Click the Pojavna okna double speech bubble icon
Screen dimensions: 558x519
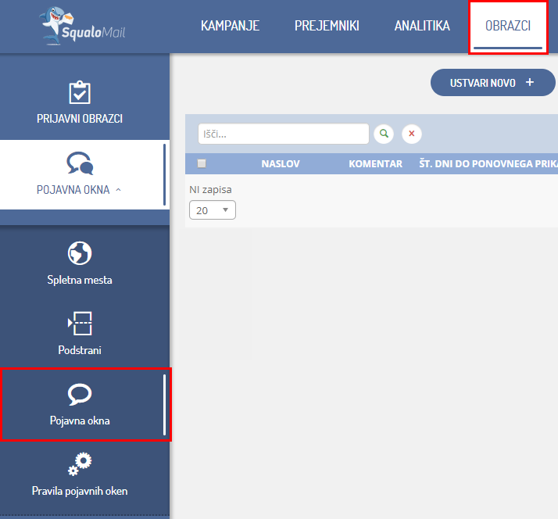pos(80,163)
